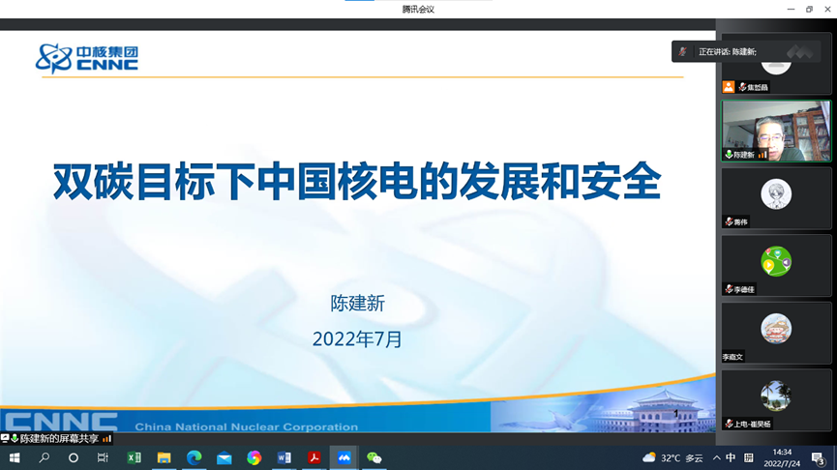Open Excel from the taskbar
Screen dimensions: 837x470
click(135, 457)
